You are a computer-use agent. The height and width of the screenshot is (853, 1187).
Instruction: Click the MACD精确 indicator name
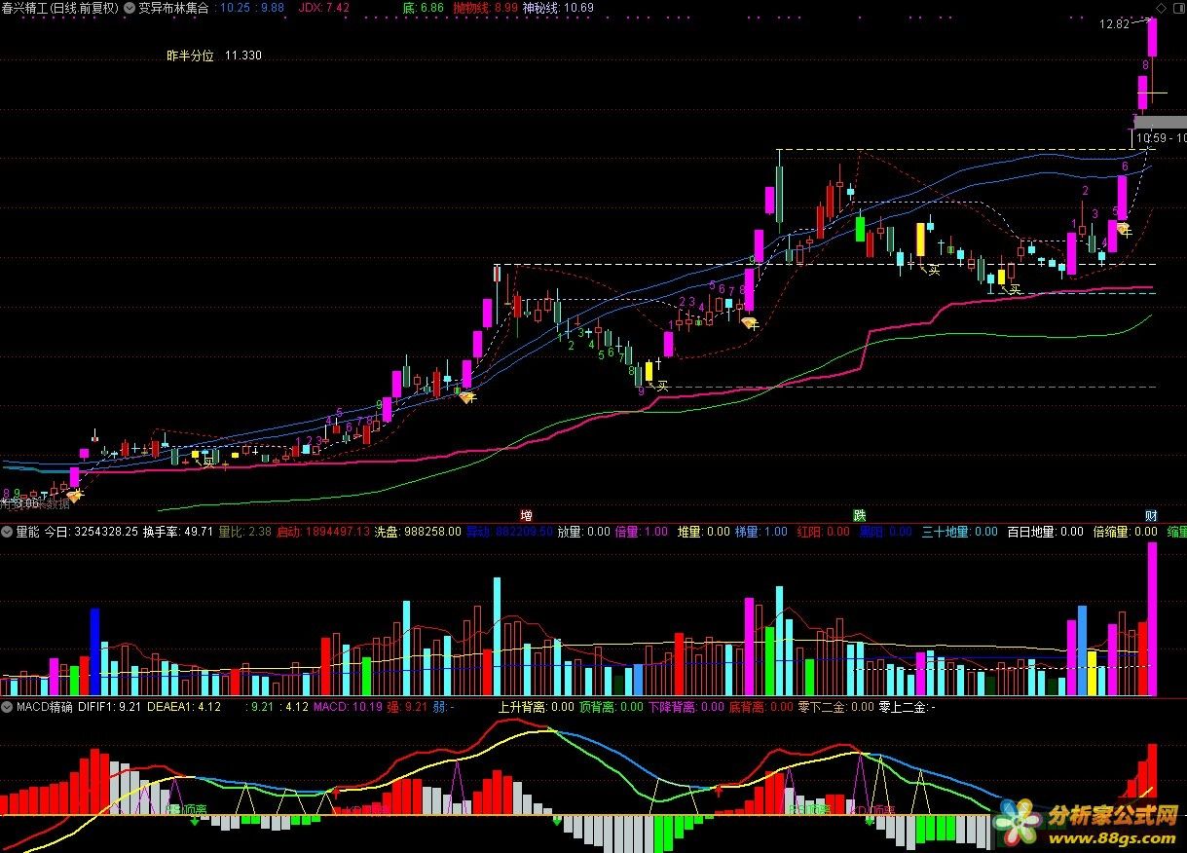(44, 706)
